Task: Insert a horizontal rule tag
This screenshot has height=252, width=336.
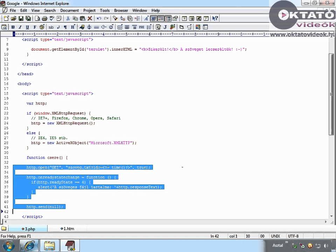Action: [97, 27]
